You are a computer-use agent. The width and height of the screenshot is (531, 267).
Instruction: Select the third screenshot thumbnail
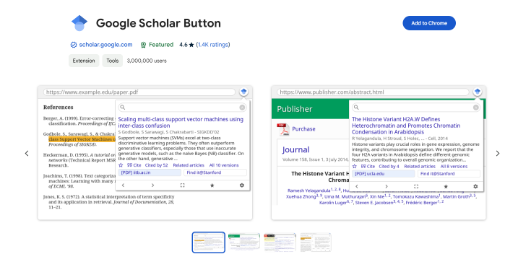280,242
